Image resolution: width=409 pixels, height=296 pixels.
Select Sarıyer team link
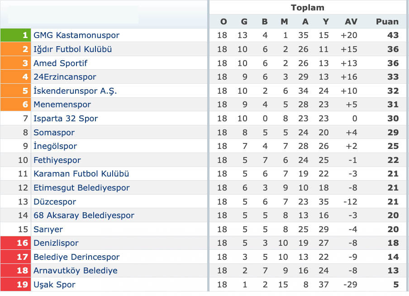point(48,229)
